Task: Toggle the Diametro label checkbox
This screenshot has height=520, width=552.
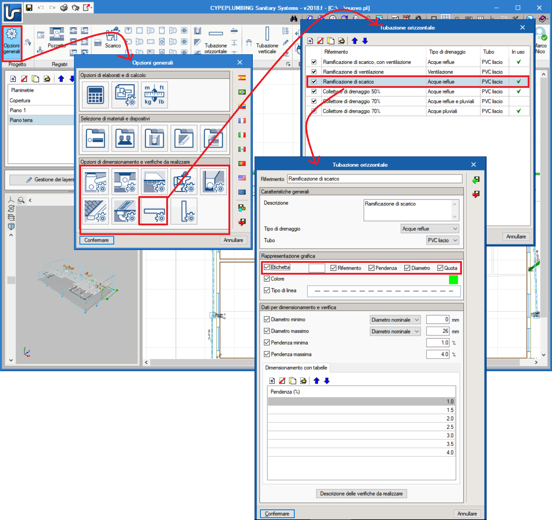Action: click(x=407, y=268)
